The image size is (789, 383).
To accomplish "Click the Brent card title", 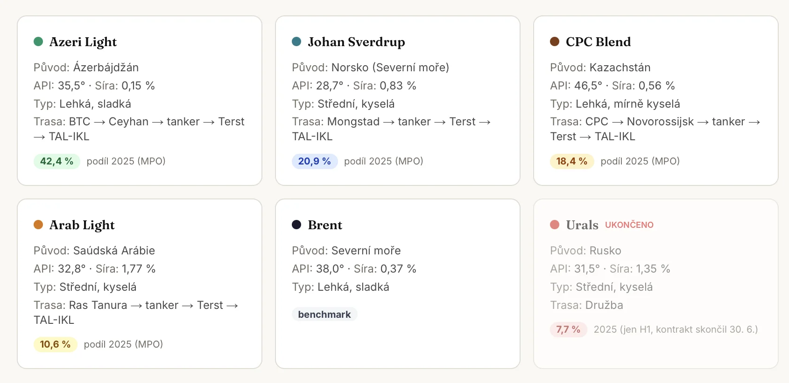I will tap(325, 225).
